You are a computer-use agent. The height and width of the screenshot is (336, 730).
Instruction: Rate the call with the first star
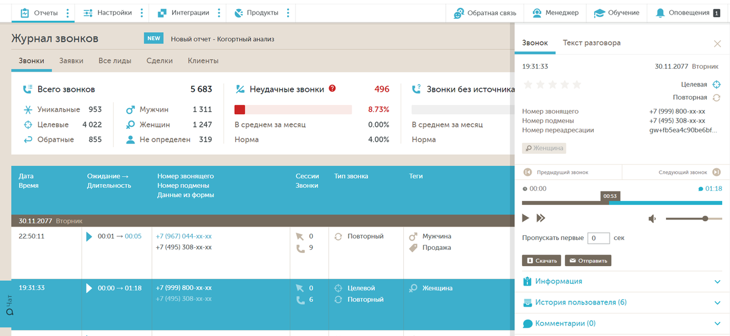pos(528,84)
